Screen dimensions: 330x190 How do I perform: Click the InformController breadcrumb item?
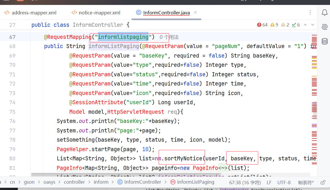(x=142, y=182)
